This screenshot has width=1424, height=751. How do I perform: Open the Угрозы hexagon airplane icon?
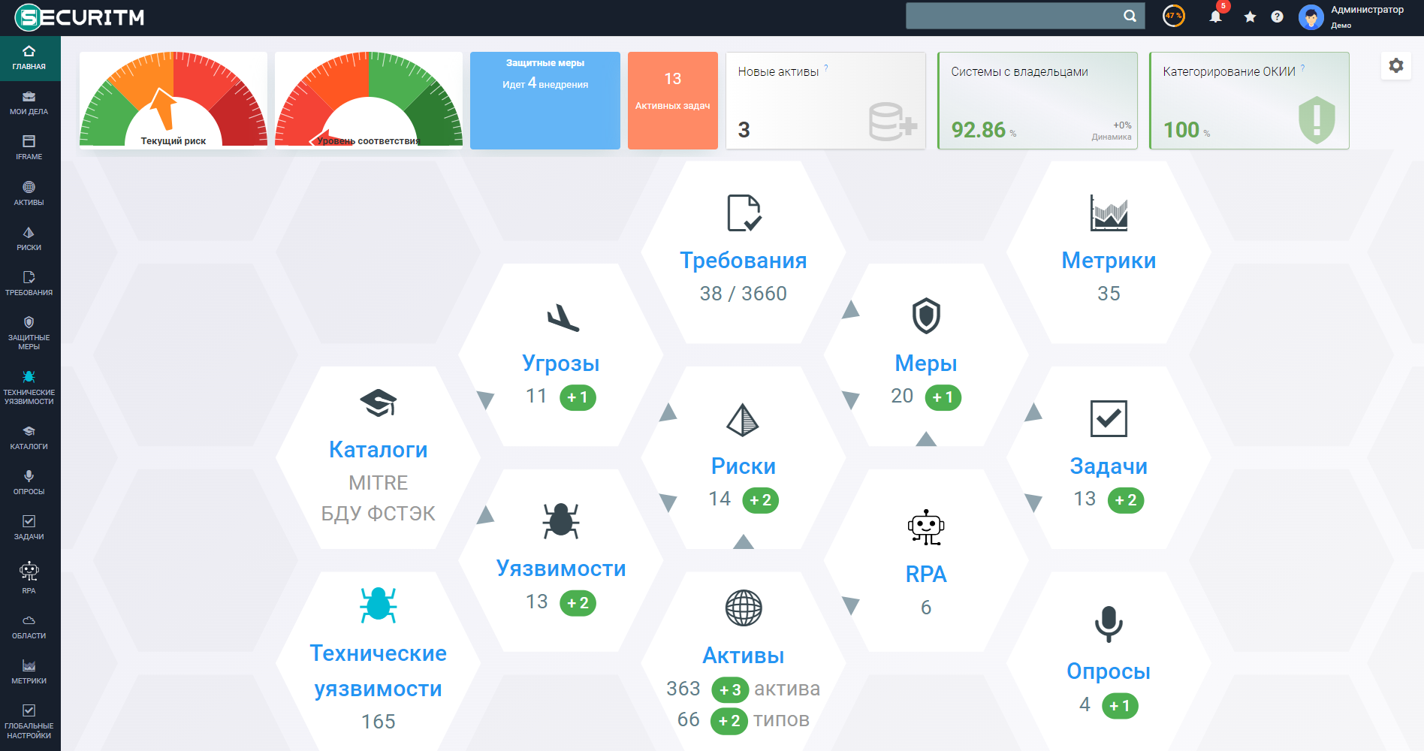563,318
